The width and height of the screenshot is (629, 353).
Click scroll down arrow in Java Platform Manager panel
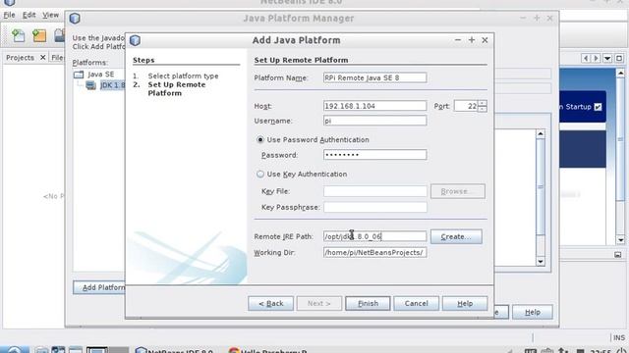tap(541, 262)
